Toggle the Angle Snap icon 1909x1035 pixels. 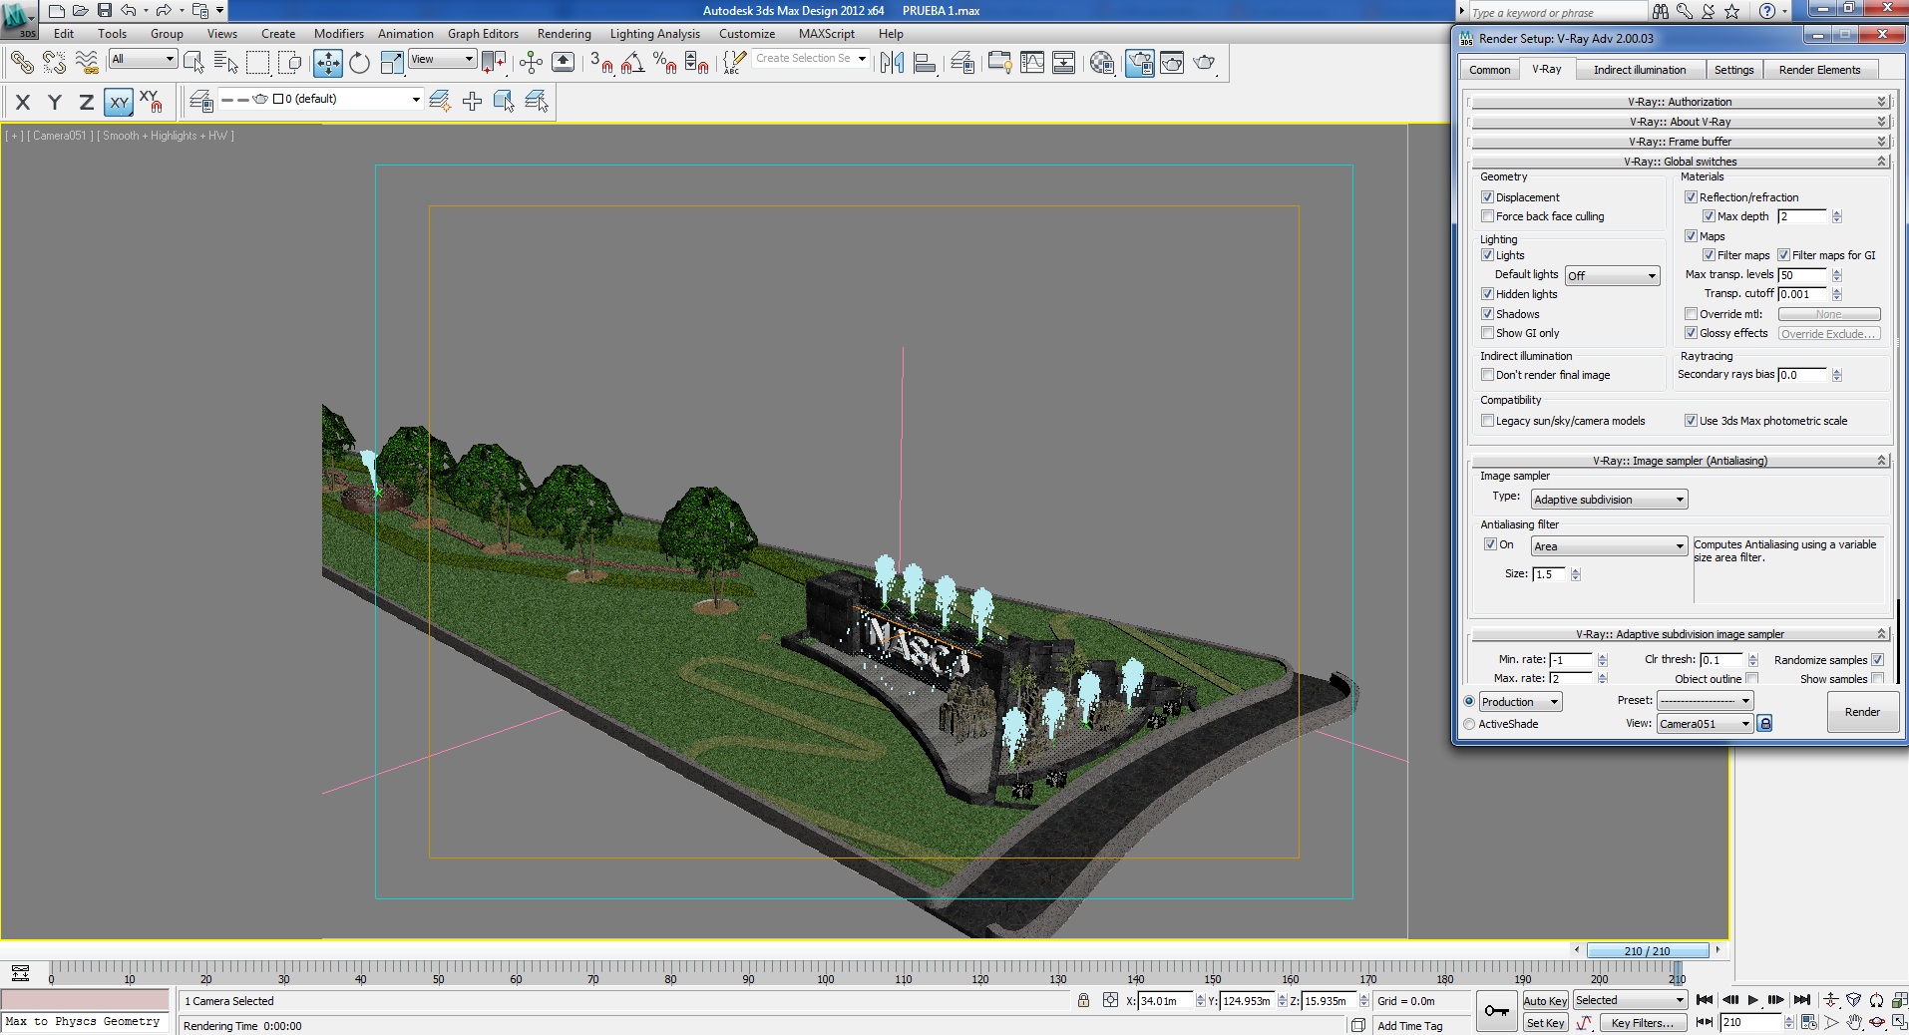(633, 63)
